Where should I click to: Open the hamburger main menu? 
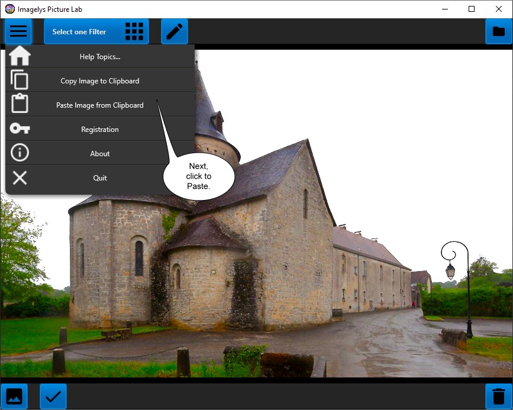click(18, 31)
